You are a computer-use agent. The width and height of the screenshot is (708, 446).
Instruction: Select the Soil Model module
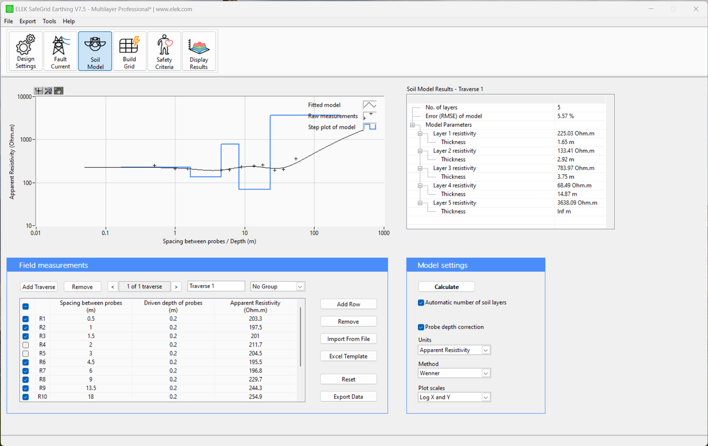(95, 51)
